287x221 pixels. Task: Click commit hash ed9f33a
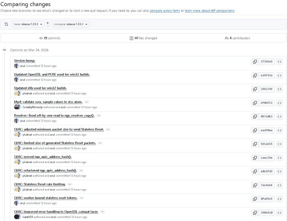[267, 75]
